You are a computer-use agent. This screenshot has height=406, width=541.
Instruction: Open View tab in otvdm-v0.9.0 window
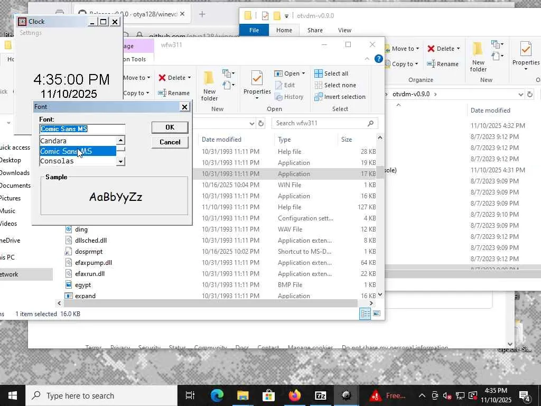pyautogui.click(x=344, y=30)
